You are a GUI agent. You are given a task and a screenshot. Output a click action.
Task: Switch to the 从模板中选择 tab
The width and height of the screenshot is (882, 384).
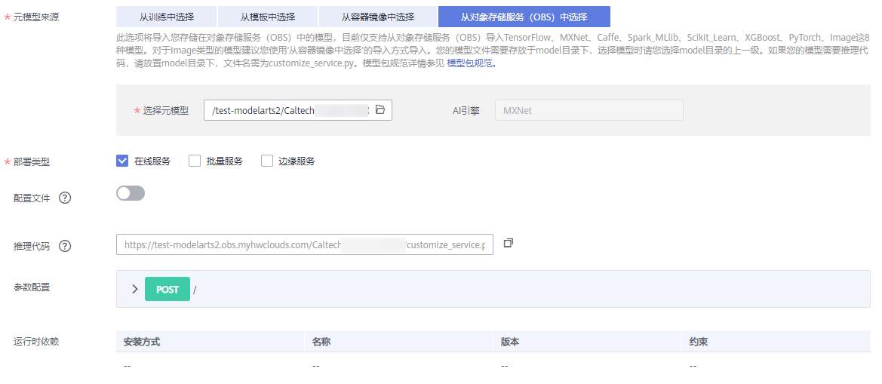(x=267, y=17)
